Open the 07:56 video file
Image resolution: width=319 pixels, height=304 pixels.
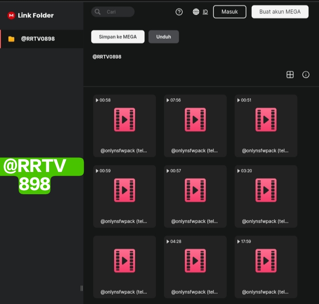195,126
